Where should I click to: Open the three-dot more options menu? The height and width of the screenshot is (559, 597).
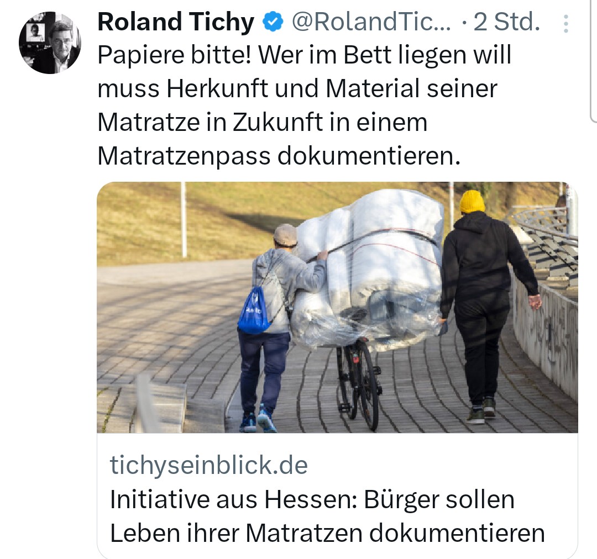click(x=566, y=24)
